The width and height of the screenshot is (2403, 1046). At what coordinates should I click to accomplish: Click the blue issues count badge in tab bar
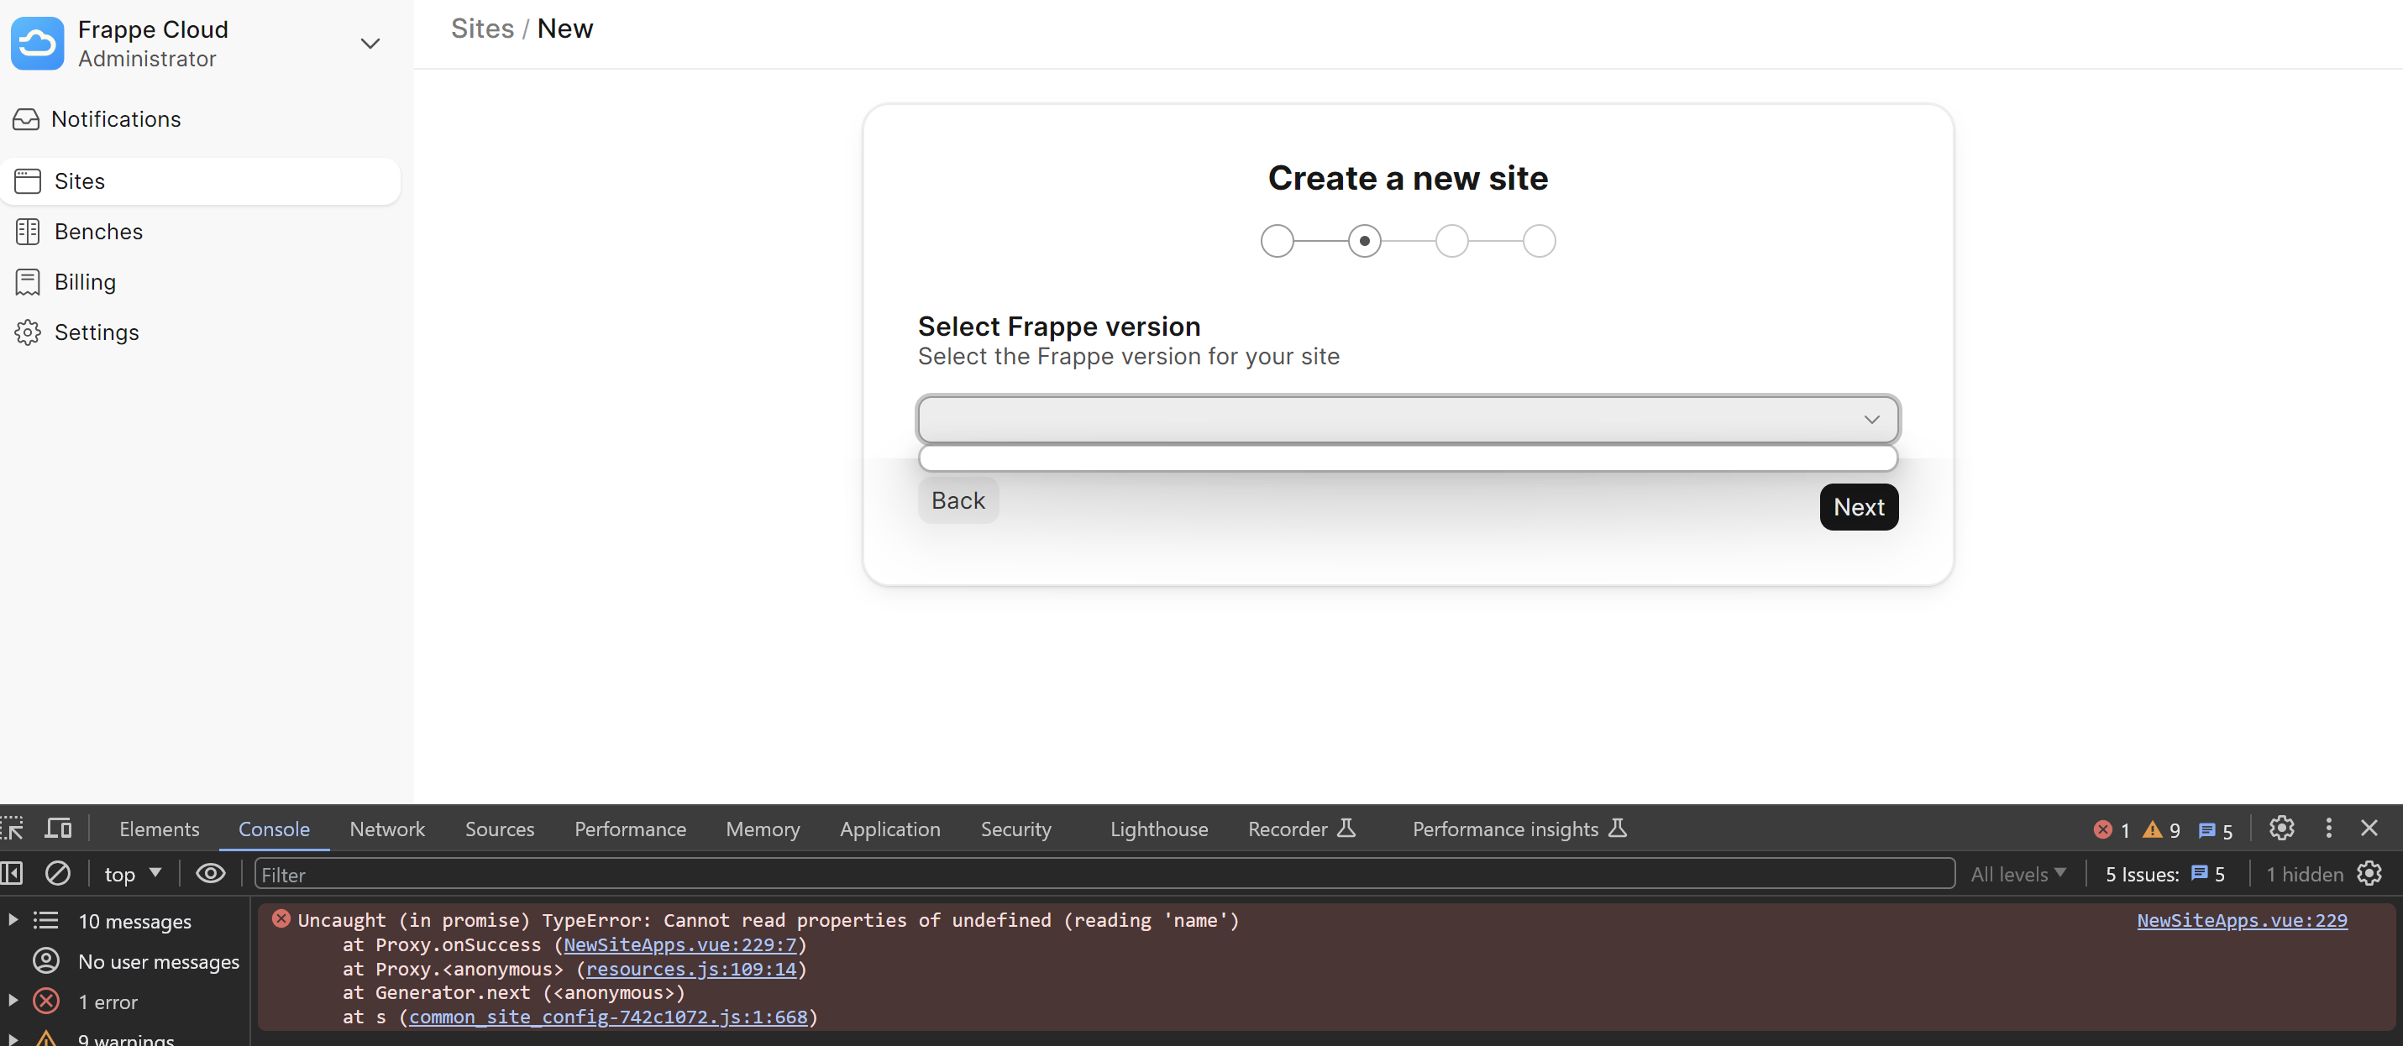[x=2215, y=829]
